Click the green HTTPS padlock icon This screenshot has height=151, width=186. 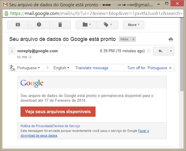[6, 13]
